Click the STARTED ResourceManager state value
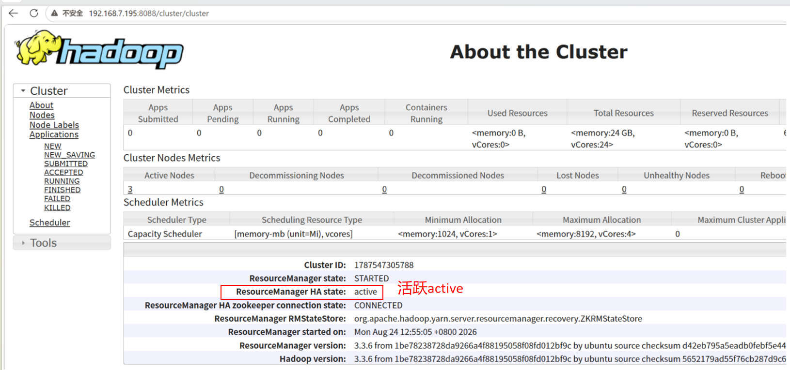790x370 pixels. [x=371, y=278]
